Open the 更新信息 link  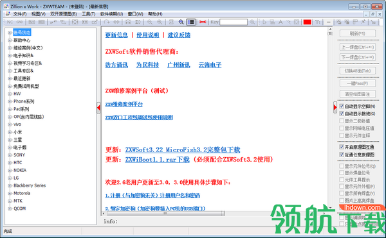coord(116,35)
